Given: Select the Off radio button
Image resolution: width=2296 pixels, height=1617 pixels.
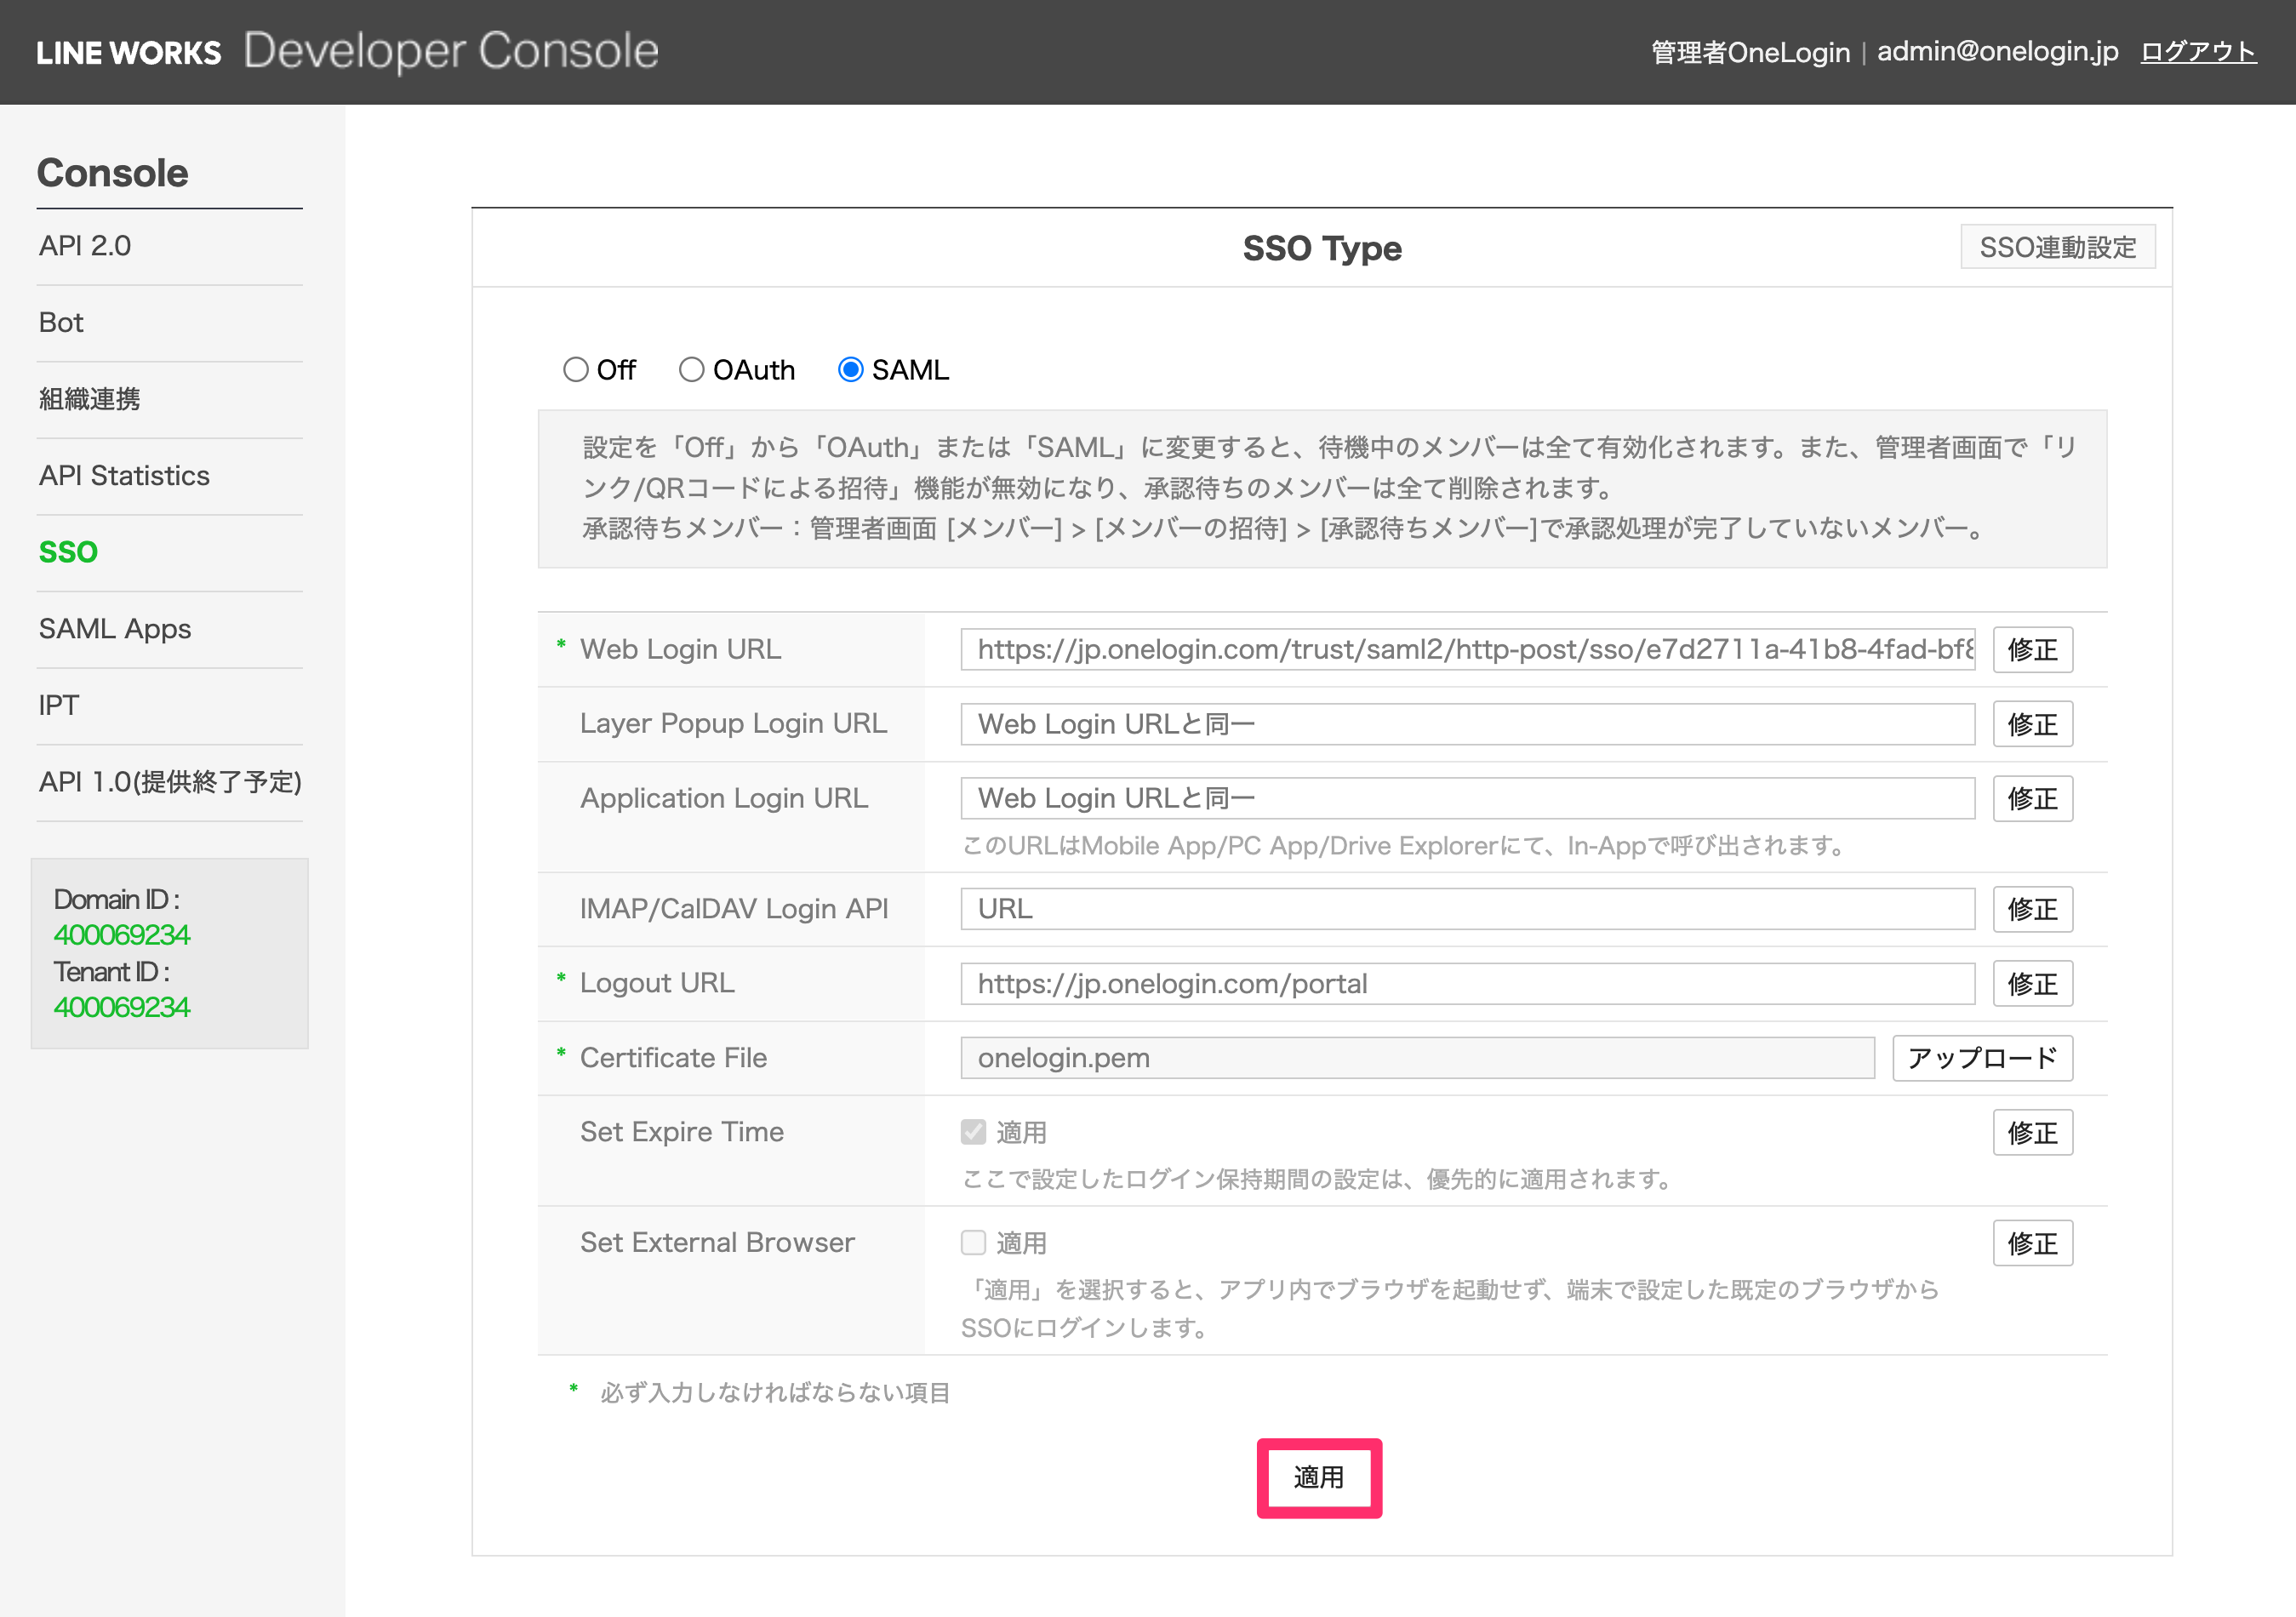Looking at the screenshot, I should click(x=576, y=370).
